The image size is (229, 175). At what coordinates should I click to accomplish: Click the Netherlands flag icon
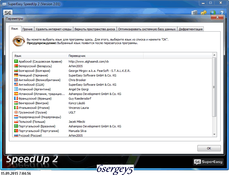16,117
